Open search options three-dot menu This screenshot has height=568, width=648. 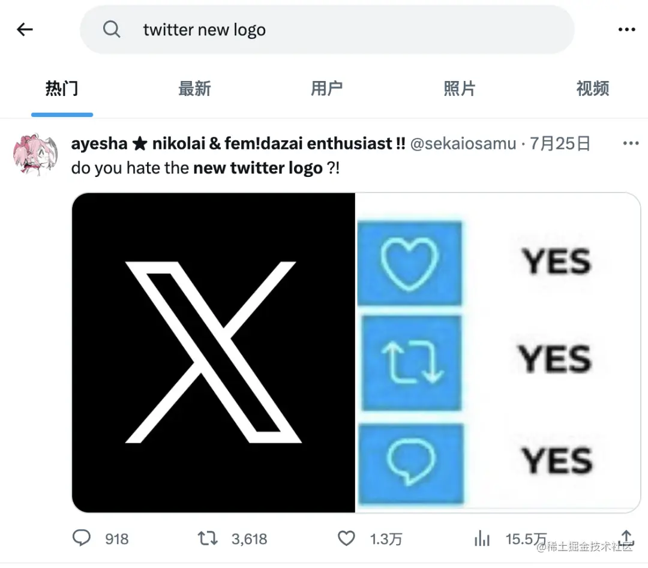(x=626, y=30)
